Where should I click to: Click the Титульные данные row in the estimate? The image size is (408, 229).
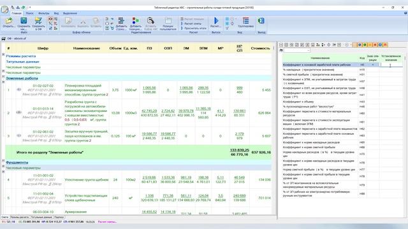coord(23,62)
